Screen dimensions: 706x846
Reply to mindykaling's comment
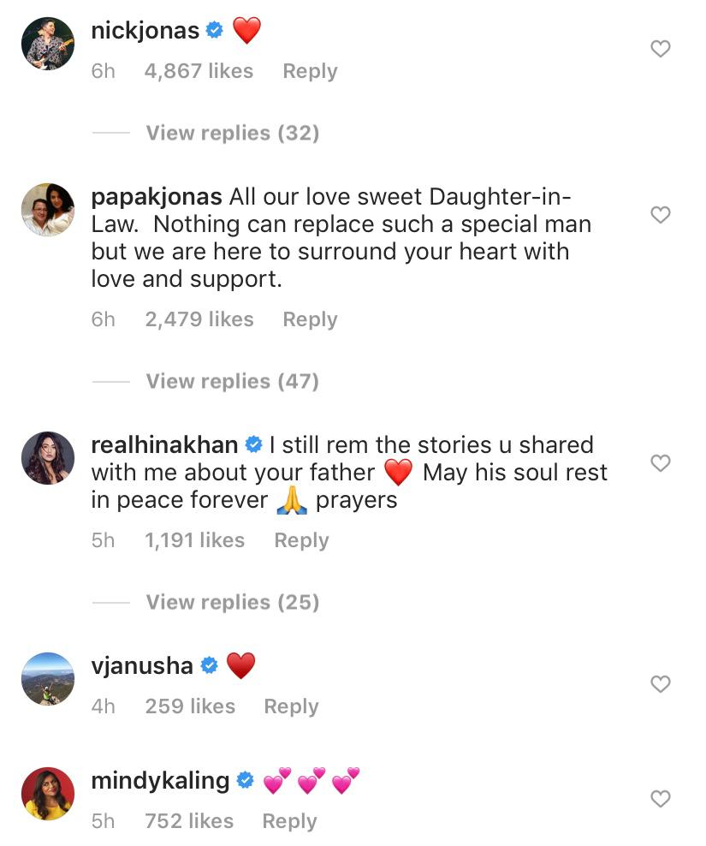(289, 821)
